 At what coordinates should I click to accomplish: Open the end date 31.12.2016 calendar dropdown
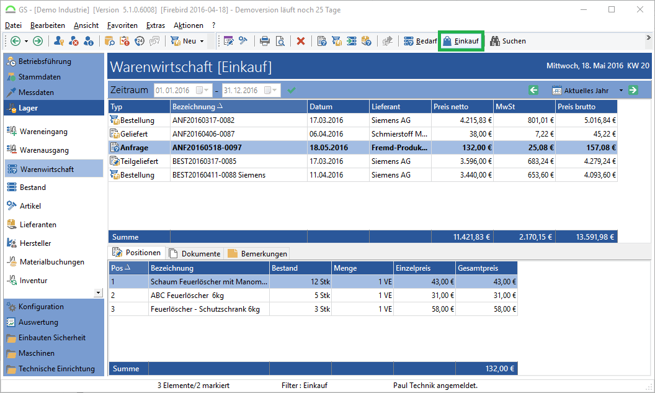(x=271, y=90)
